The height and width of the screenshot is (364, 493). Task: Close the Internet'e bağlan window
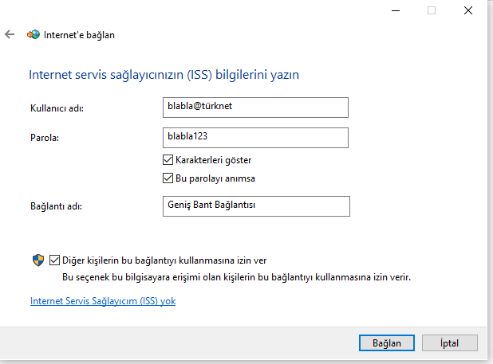click(468, 10)
